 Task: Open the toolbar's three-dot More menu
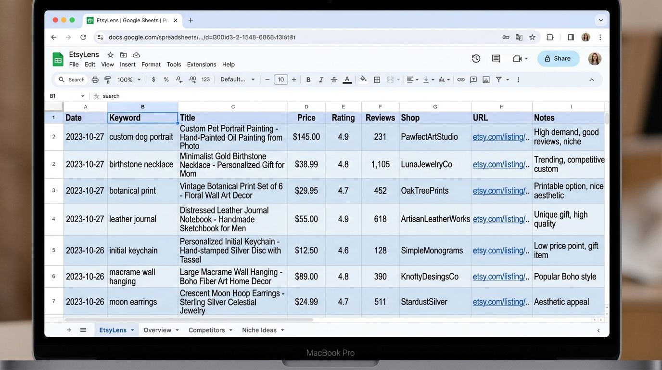coord(518,80)
